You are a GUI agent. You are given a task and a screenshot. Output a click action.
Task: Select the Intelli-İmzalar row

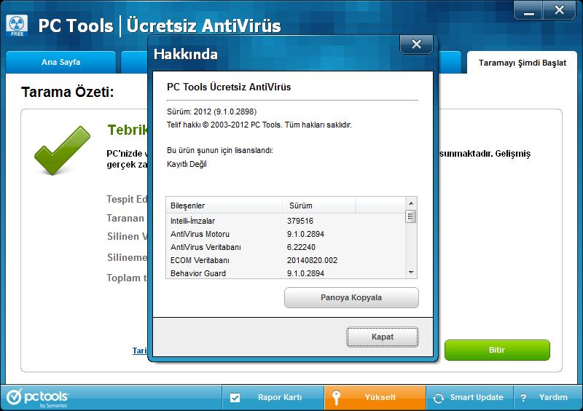click(285, 221)
